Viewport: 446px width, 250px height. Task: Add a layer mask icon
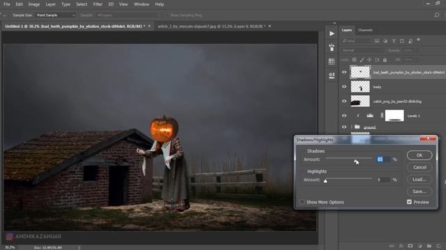tap(410, 246)
